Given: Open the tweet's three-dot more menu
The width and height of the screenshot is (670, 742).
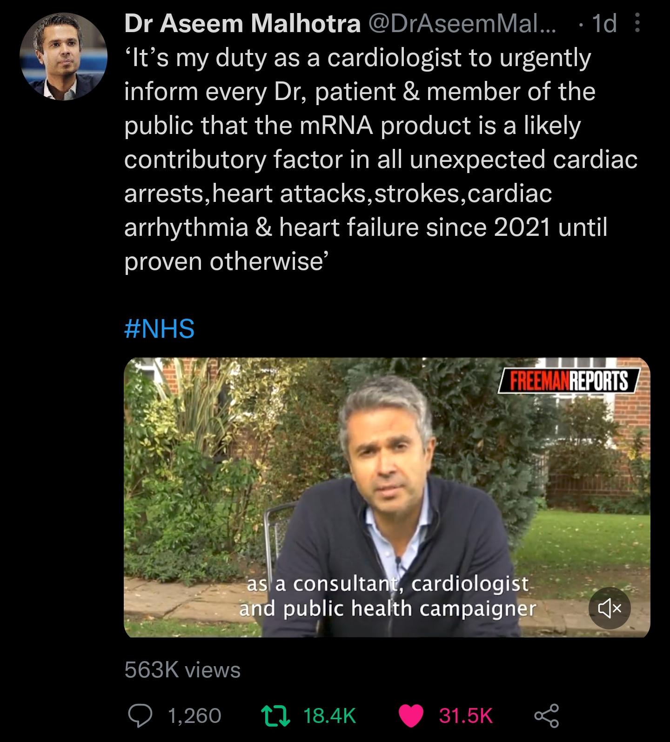Looking at the screenshot, I should click(637, 23).
